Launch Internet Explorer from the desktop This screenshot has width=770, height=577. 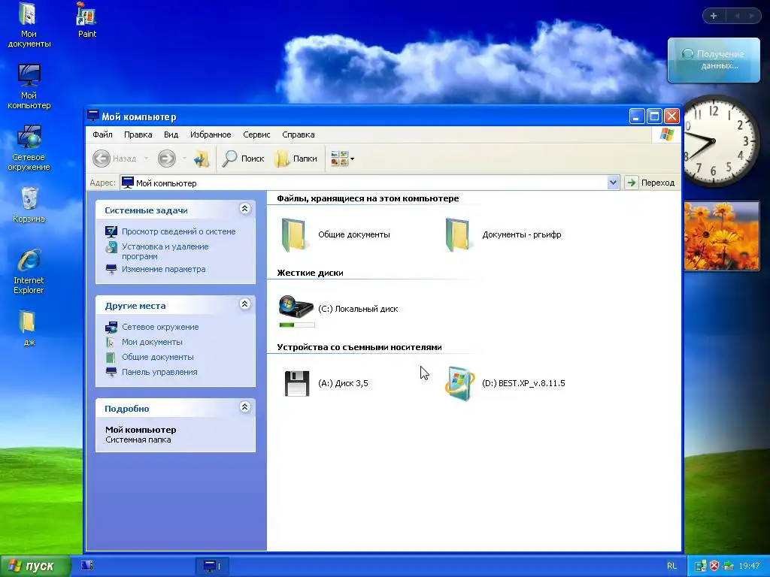[29, 271]
